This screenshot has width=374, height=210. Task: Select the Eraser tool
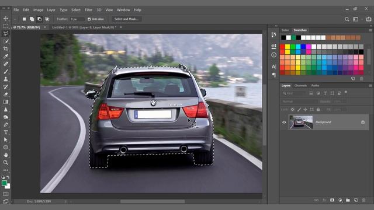pyautogui.click(x=6, y=94)
